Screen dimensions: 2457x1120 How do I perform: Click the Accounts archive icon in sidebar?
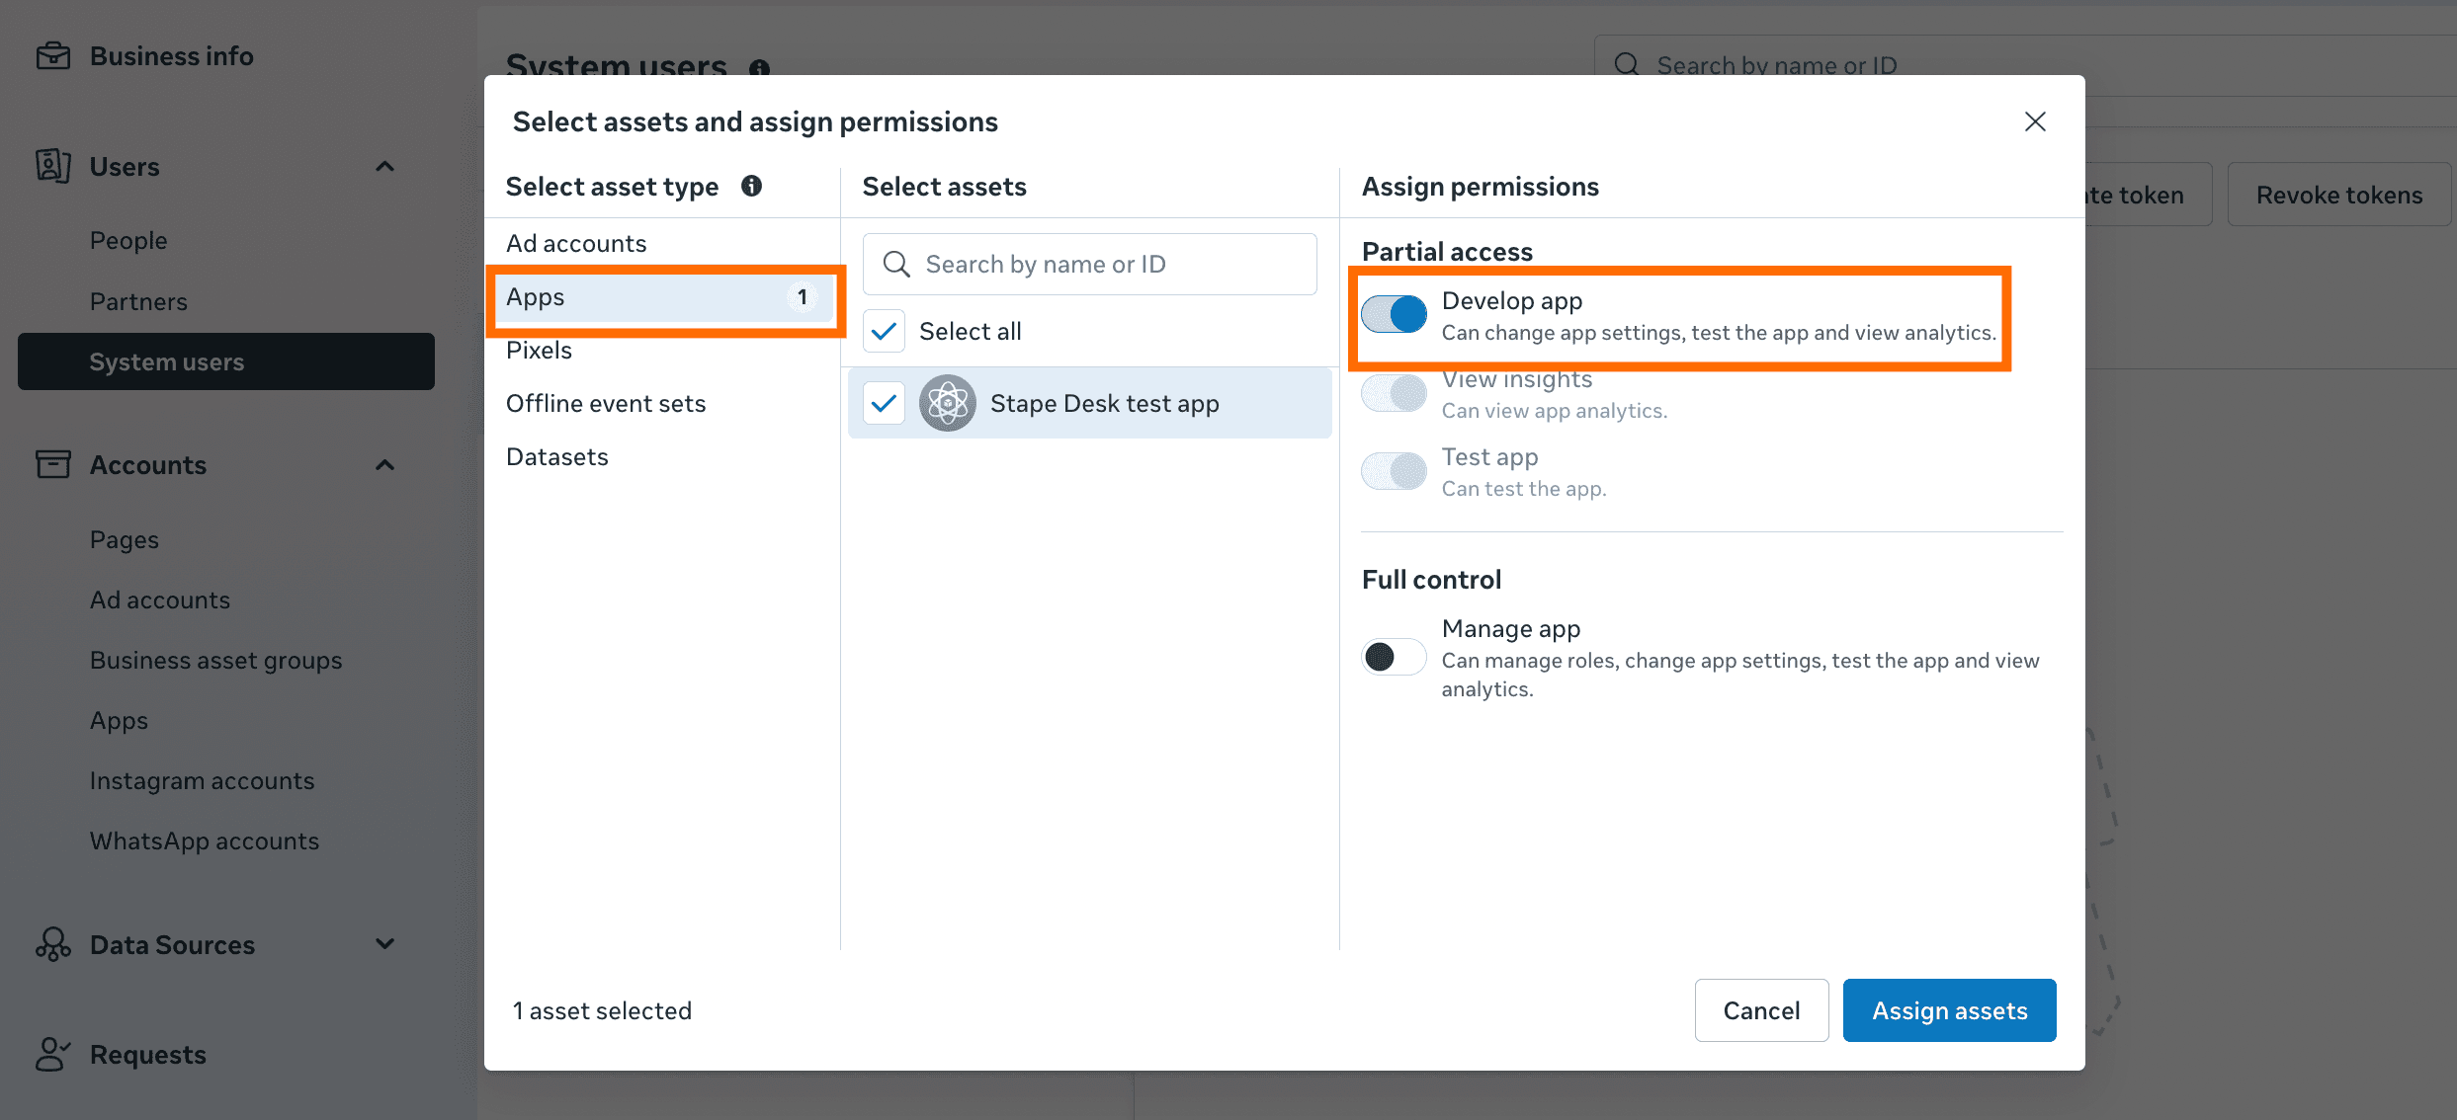coord(53,464)
